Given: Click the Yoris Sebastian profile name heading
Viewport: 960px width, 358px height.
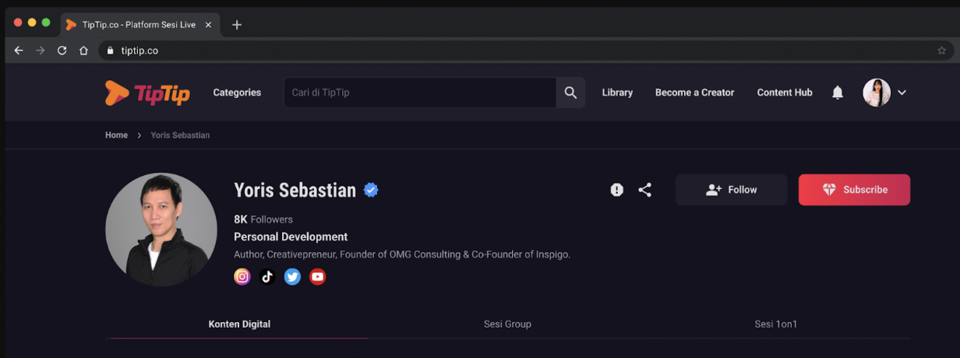Looking at the screenshot, I should point(295,190).
